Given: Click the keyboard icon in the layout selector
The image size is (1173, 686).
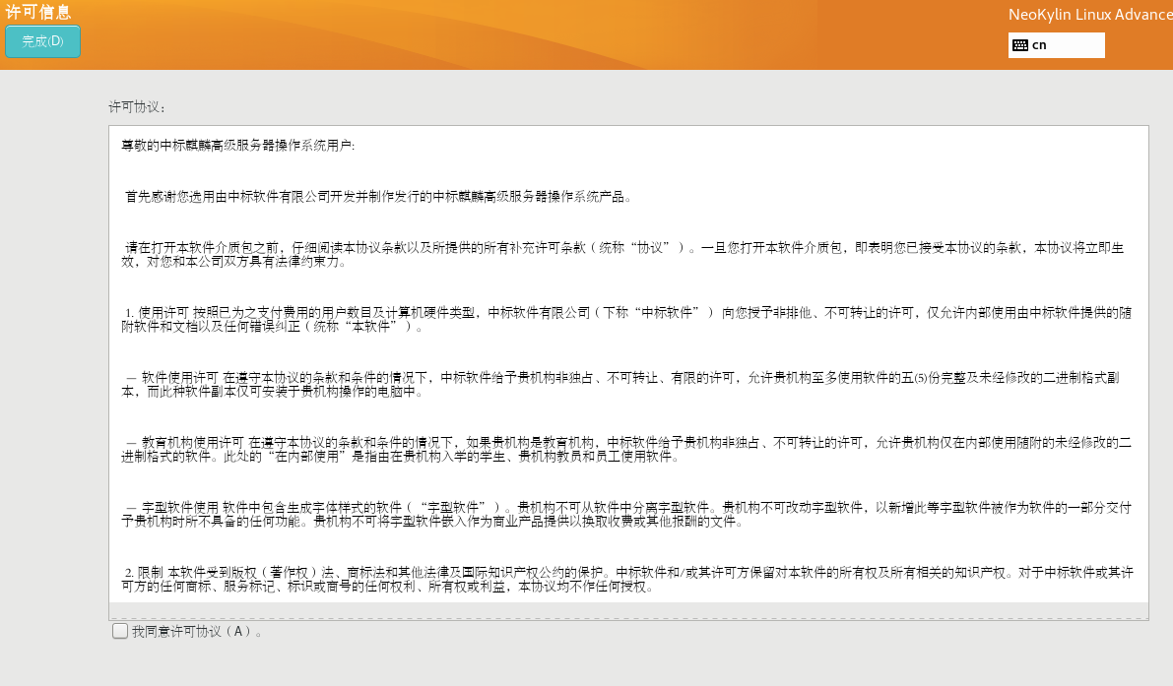Looking at the screenshot, I should 1019,44.
